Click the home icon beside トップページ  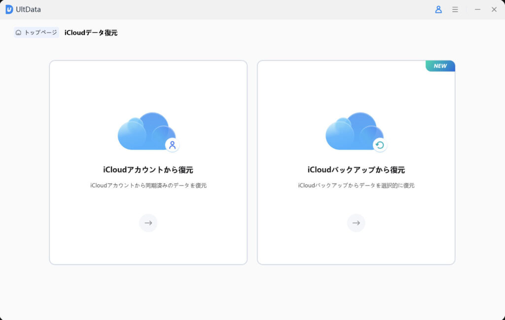(18, 33)
